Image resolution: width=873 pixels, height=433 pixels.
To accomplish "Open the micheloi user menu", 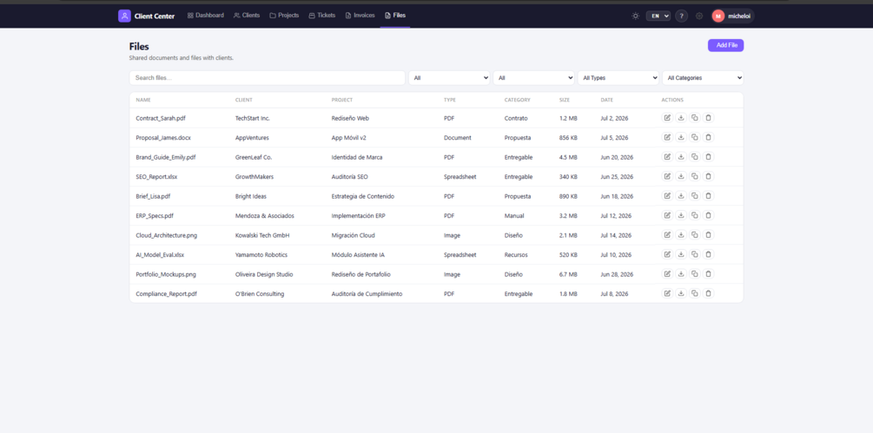I will (732, 16).
